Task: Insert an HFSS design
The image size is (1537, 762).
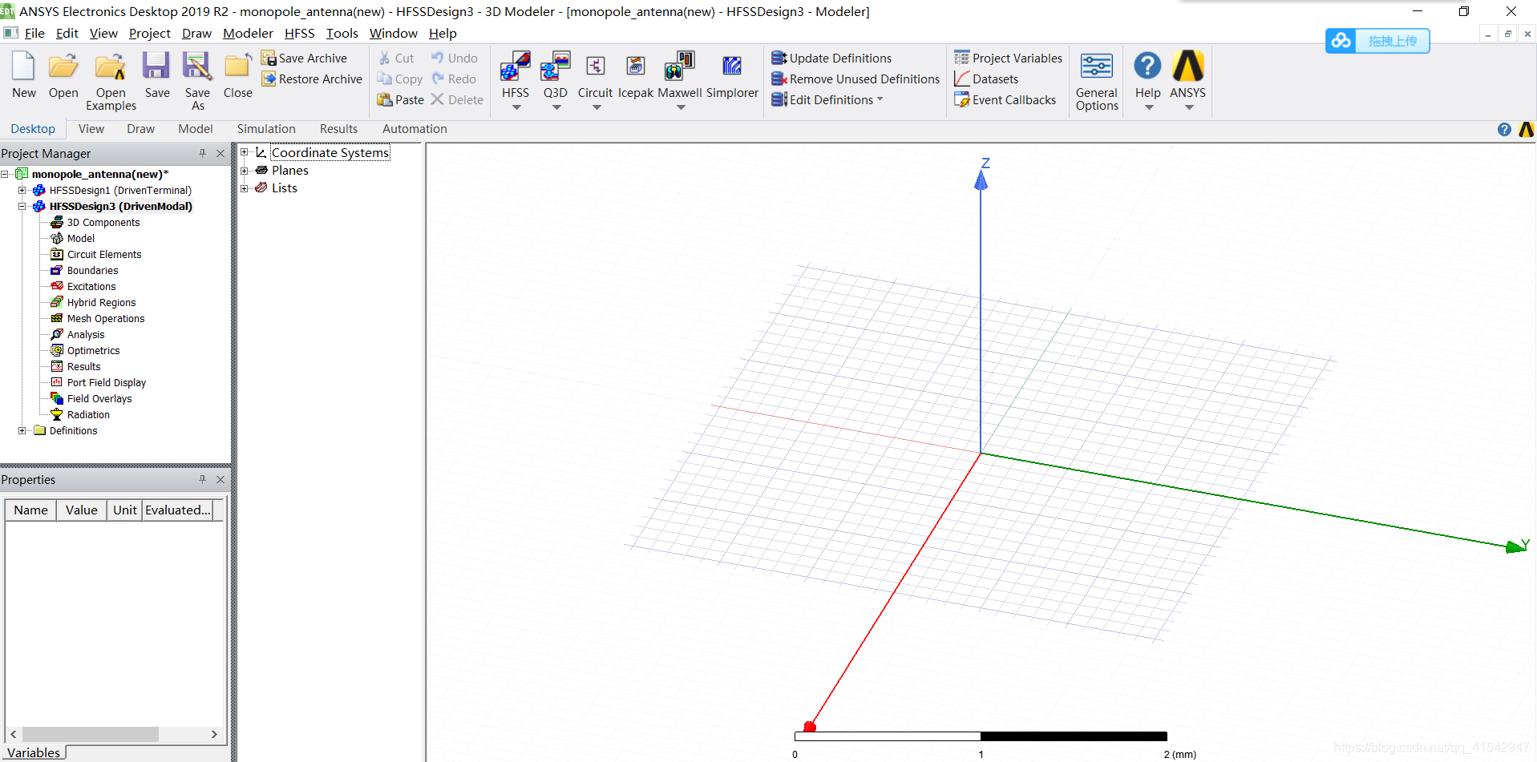Action: pos(516,67)
